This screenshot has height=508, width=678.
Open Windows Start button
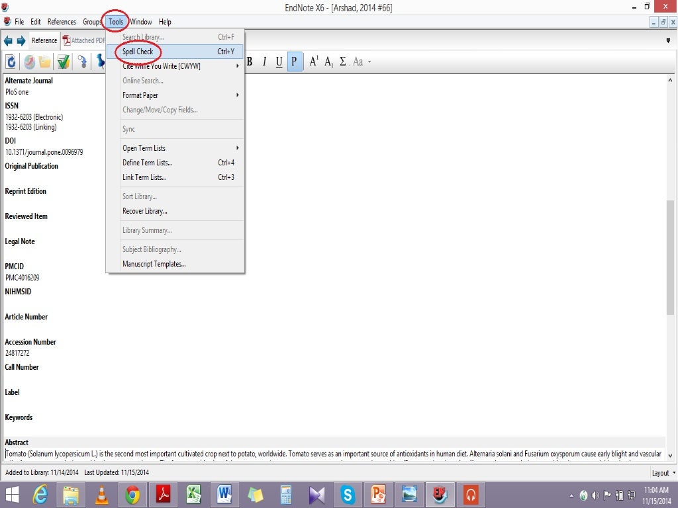coord(12,495)
